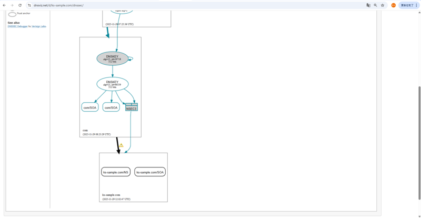Click the translate page icon
The width and height of the screenshot is (421, 218).
(368, 5)
